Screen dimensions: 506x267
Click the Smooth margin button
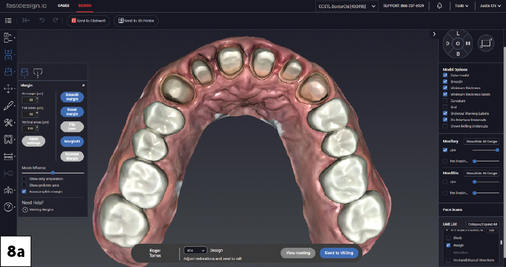click(x=72, y=97)
